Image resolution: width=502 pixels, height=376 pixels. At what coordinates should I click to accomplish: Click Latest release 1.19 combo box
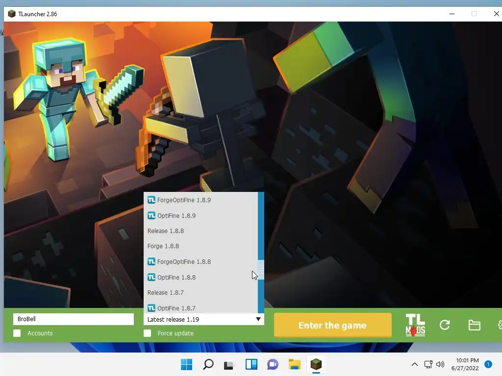[x=203, y=319]
